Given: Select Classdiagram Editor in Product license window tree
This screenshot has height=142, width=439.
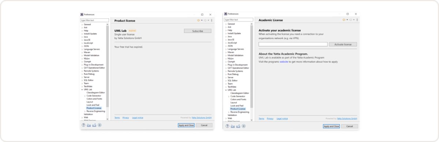Looking at the screenshot, I should (x=96, y=93).
